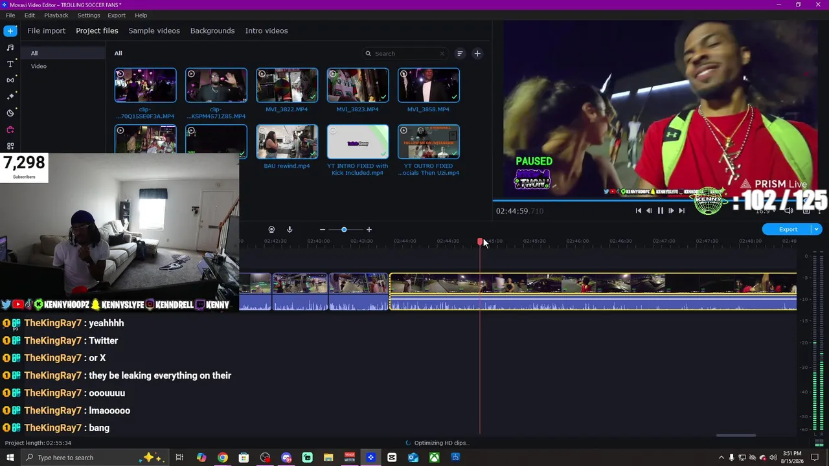
Task: Step back one frame in preview
Action: tap(649, 210)
